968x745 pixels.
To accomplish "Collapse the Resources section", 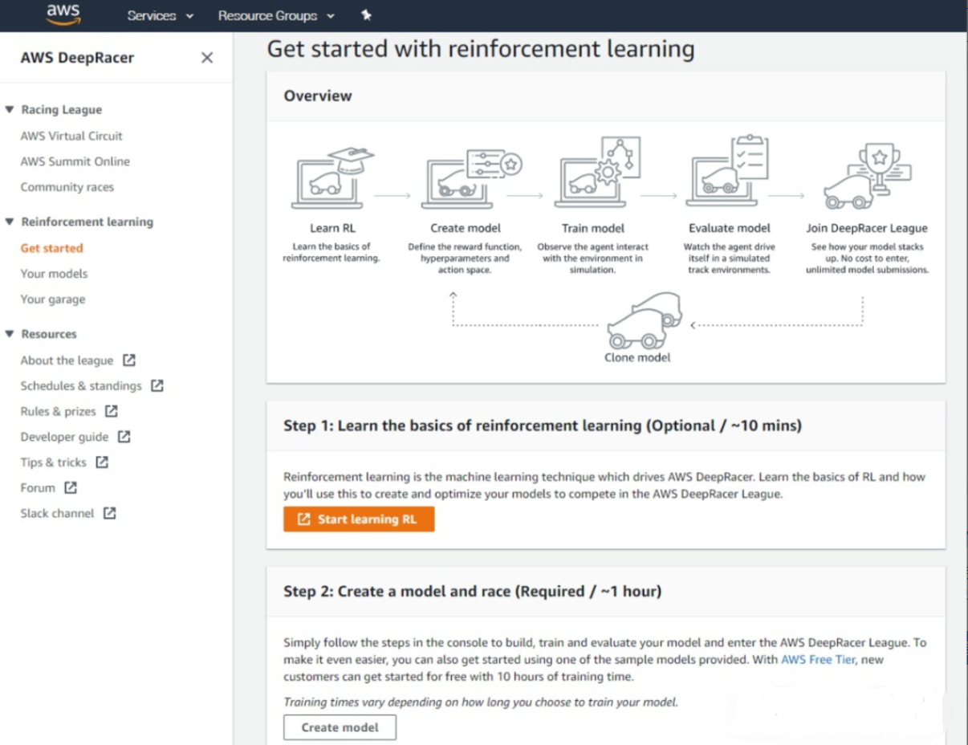I will (x=10, y=334).
